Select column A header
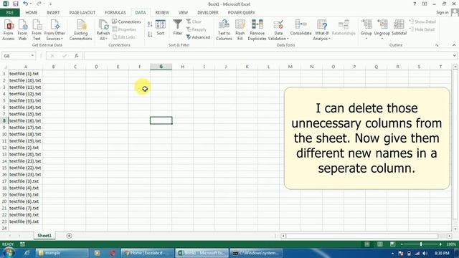Image resolution: width=459 pixels, height=258 pixels. 26,67
